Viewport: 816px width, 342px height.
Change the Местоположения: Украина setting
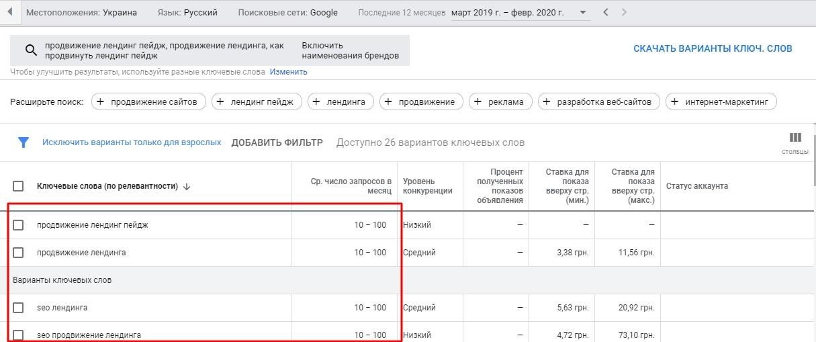click(82, 13)
